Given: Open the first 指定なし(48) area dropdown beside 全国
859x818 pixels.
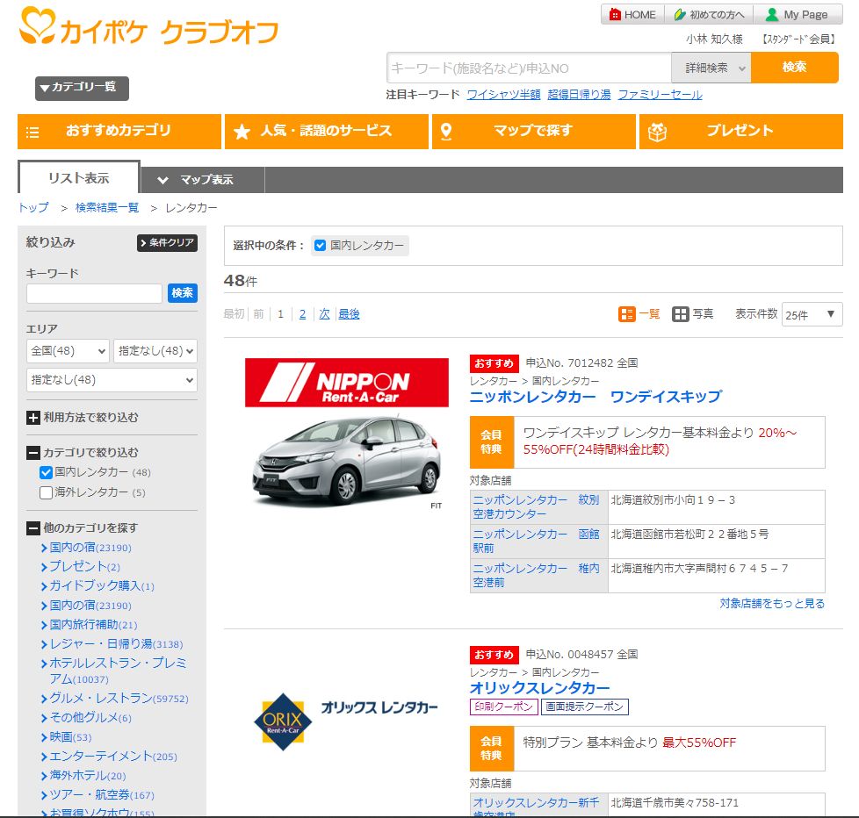Looking at the screenshot, I should click(x=155, y=351).
